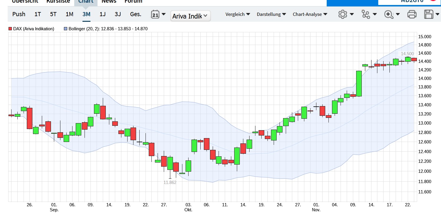Expand the Vergleich menu
Image resolution: width=441 pixels, height=216 pixels.
click(238, 14)
